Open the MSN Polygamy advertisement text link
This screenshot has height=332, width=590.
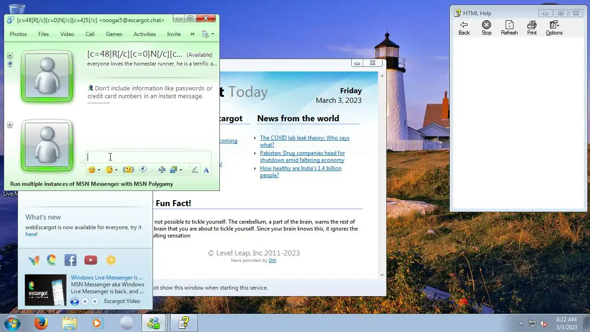tap(92, 184)
